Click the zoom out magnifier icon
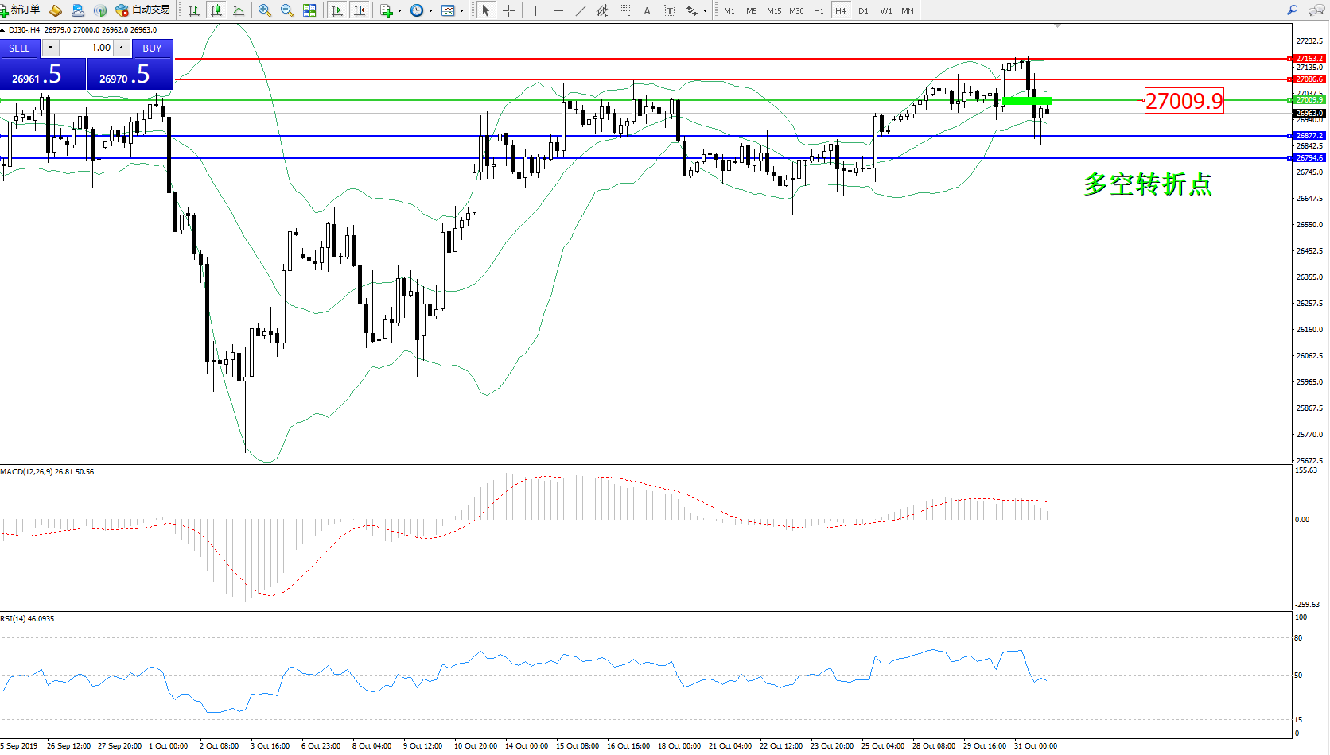Screen dimensions: 1330x755 pyautogui.click(x=287, y=10)
